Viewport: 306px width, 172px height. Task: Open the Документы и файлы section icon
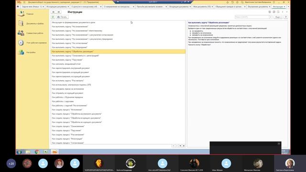[21, 23]
